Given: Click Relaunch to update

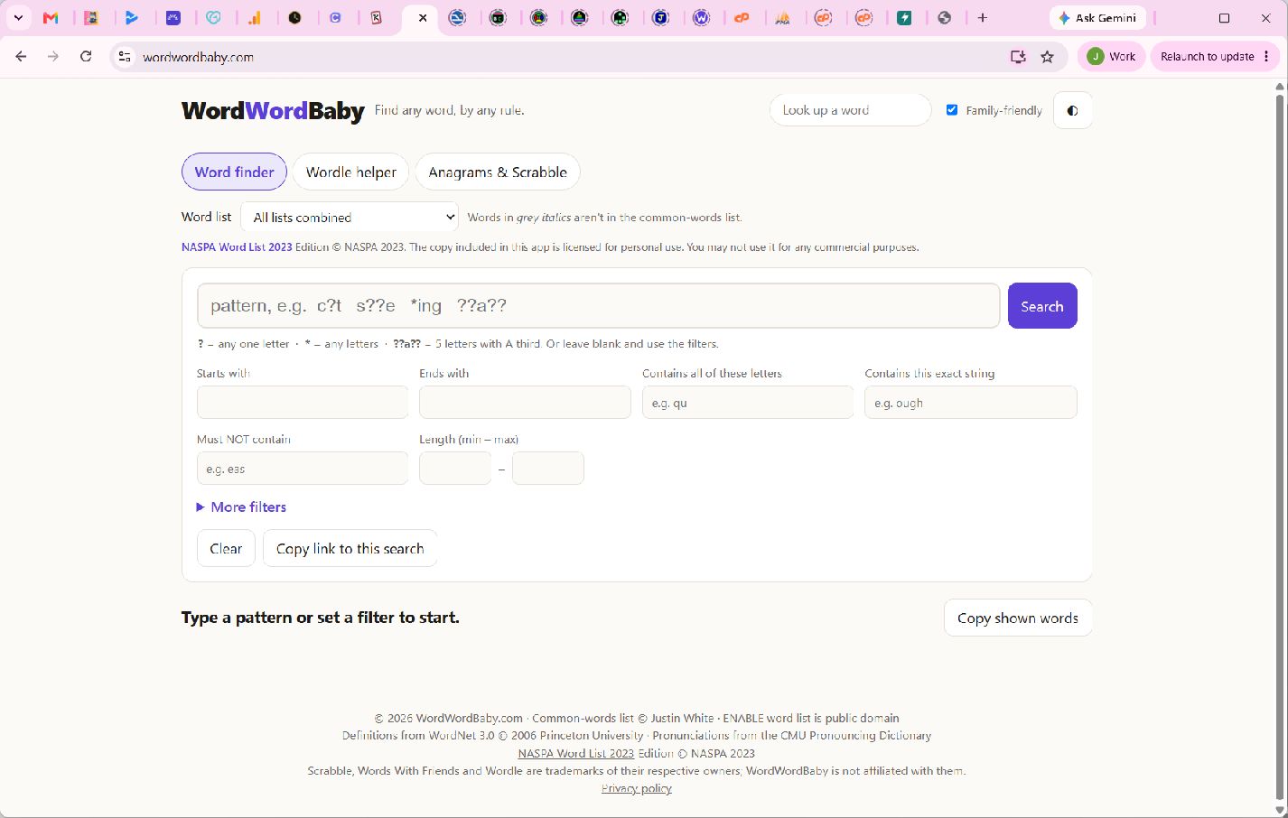Looking at the screenshot, I should [x=1207, y=56].
